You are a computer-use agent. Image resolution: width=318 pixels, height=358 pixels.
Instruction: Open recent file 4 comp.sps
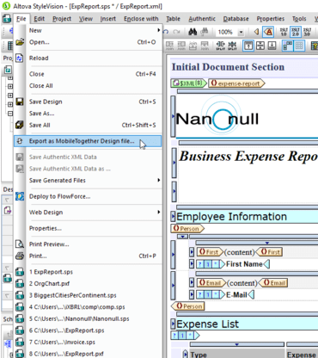pyautogui.click(x=88, y=307)
